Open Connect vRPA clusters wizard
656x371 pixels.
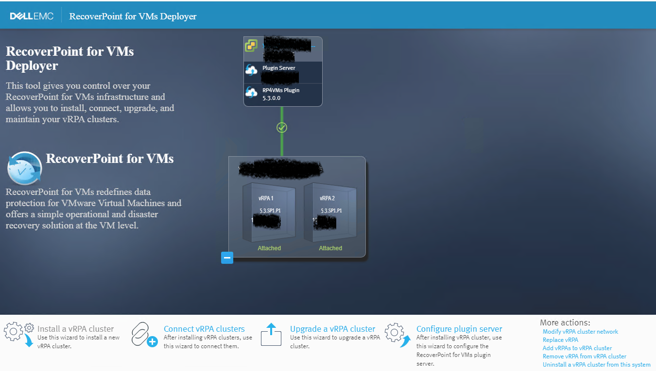point(204,329)
